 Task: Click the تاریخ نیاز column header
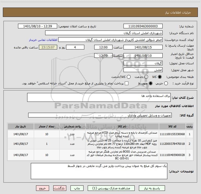21,126
